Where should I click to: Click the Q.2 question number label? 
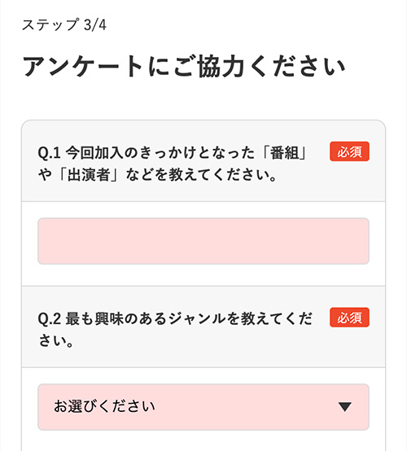[49, 318]
